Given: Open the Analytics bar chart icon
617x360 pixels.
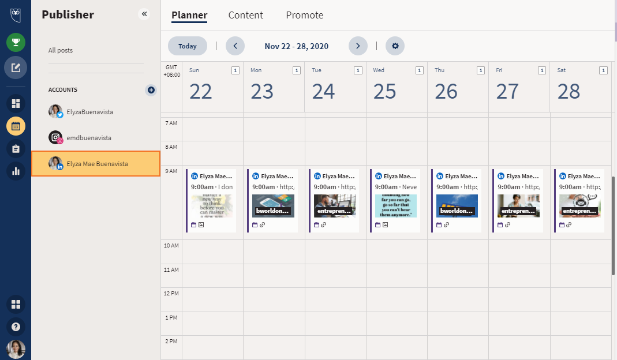Looking at the screenshot, I should point(16,171).
